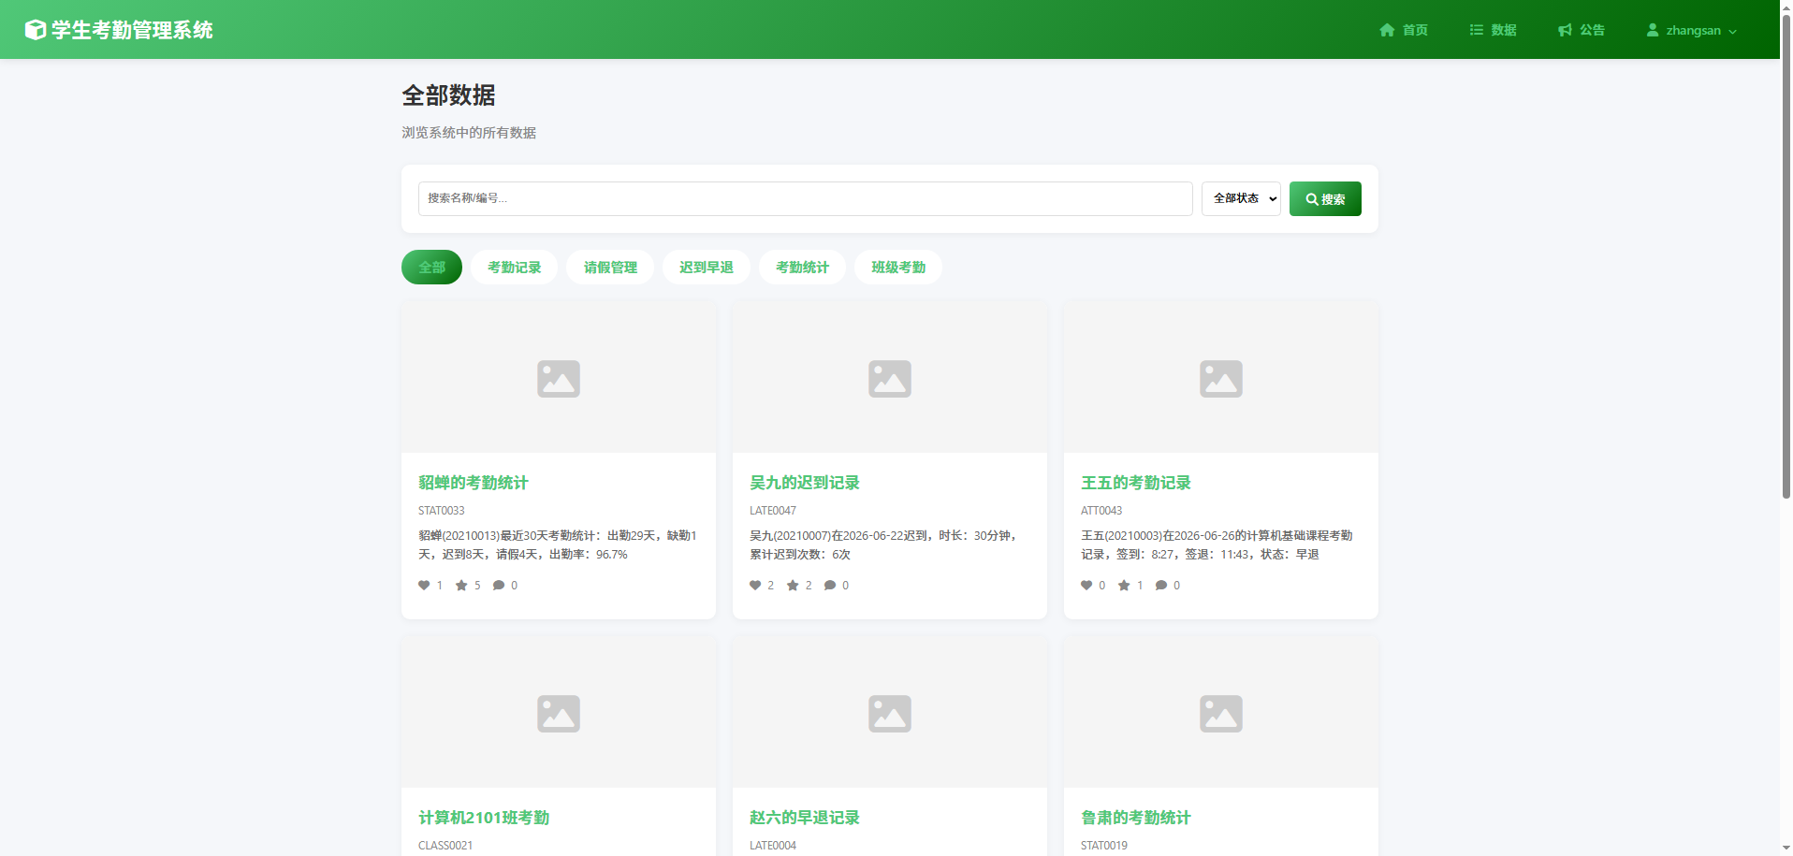
Task: Open the 计算机2101班考勤 title link
Action: 483,818
